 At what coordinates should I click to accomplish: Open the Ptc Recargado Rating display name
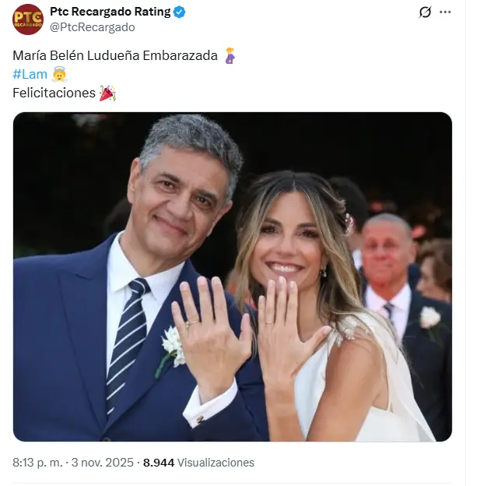110,12
